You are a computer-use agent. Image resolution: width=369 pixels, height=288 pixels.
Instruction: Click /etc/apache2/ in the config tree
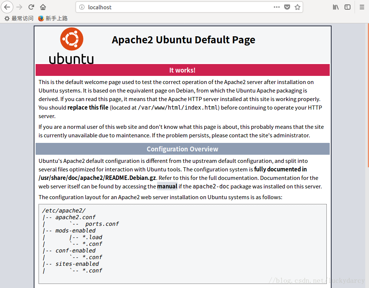[64, 211]
